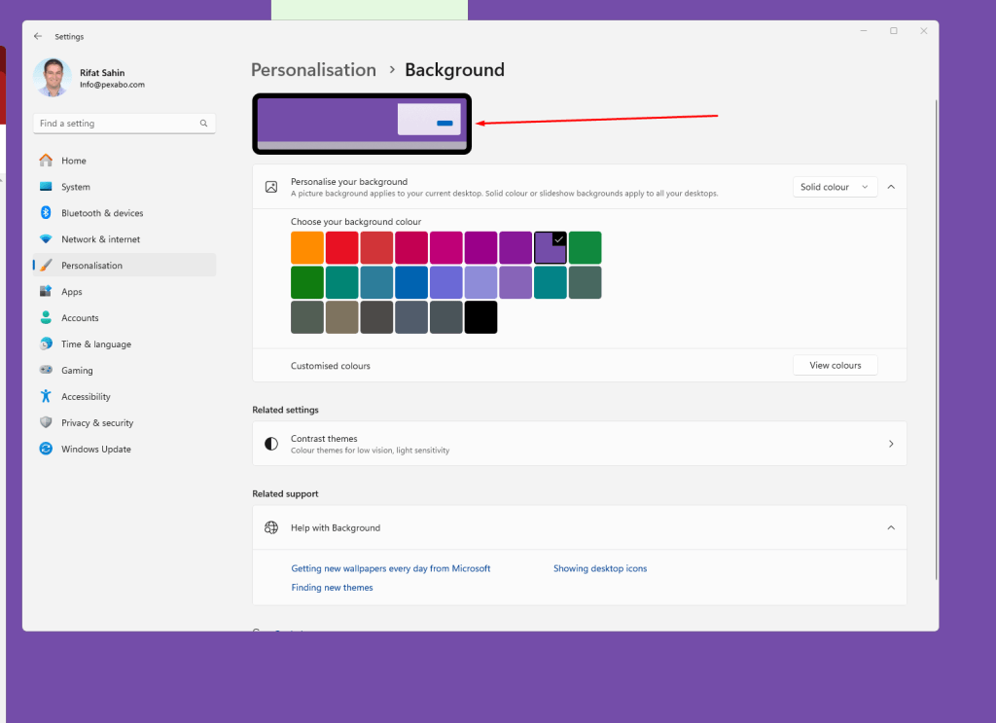Image resolution: width=996 pixels, height=723 pixels.
Task: Click the Gaming controller icon
Action: click(46, 370)
